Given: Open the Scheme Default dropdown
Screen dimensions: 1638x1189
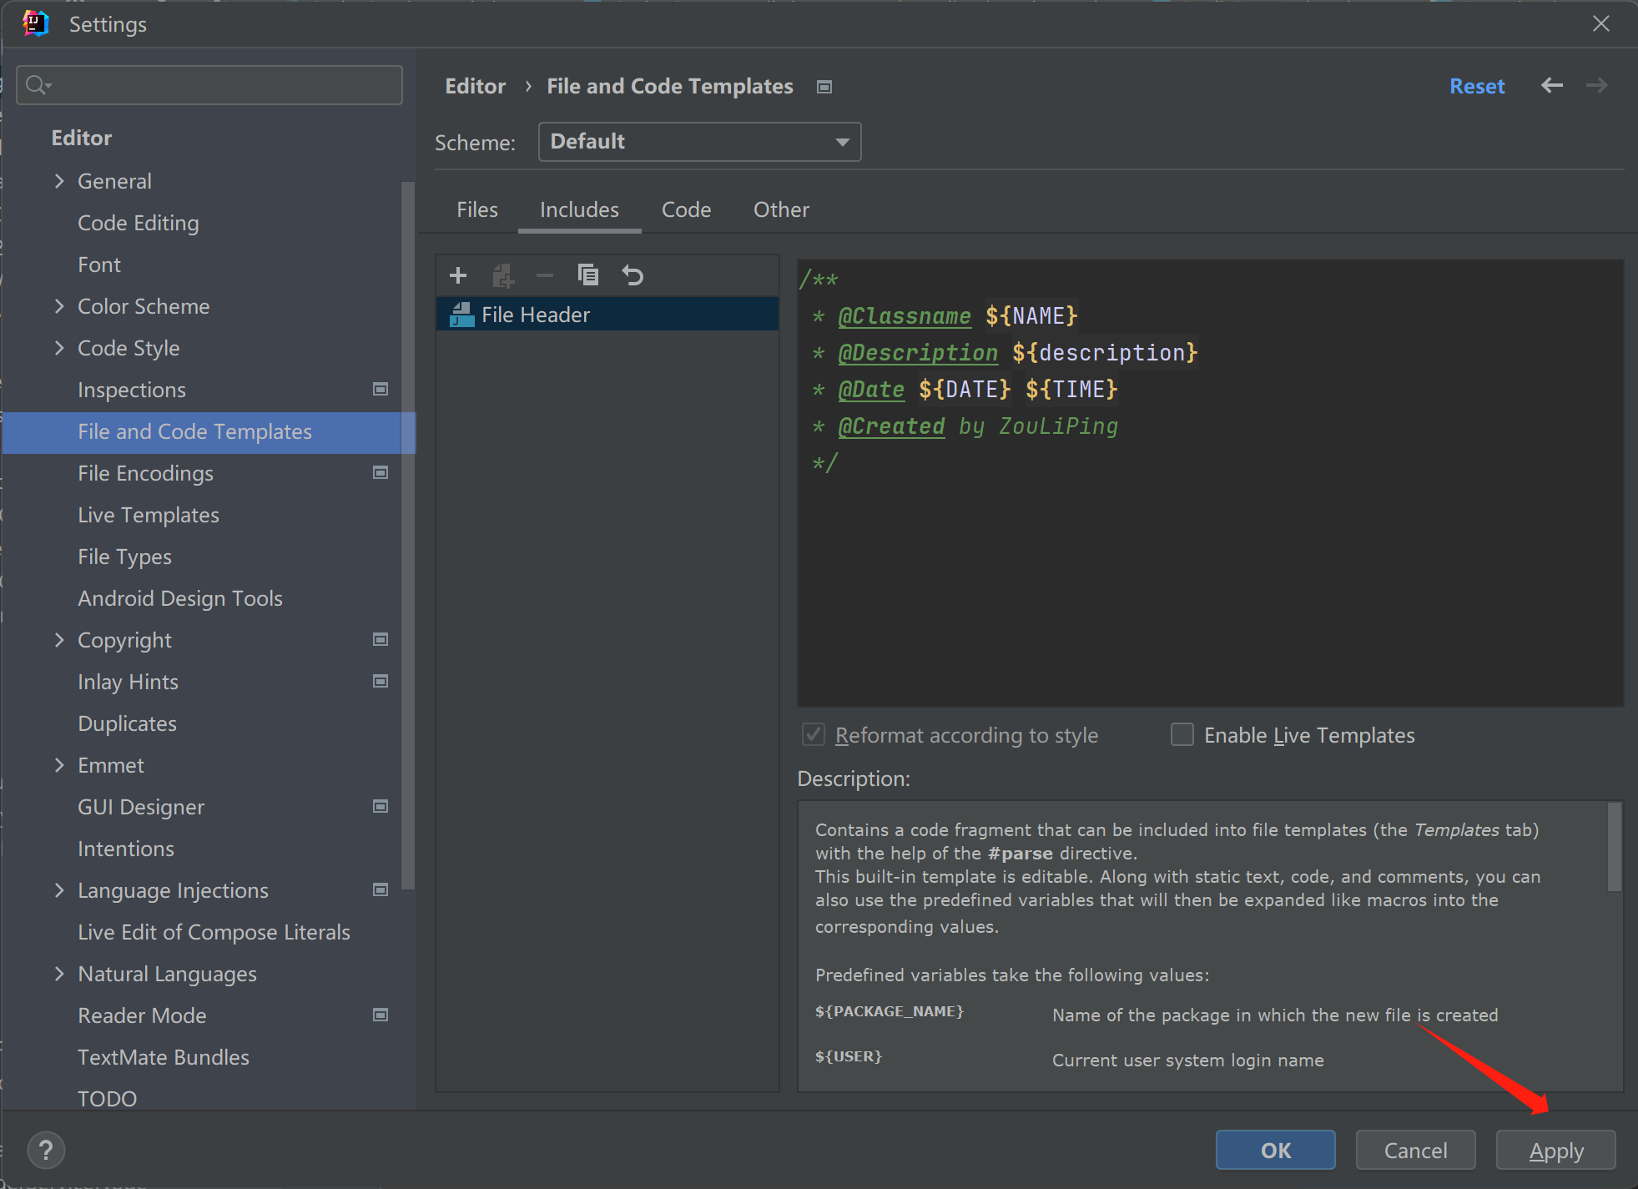Looking at the screenshot, I should (699, 142).
